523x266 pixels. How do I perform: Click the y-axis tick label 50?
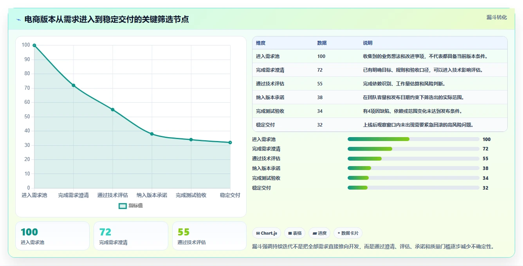tap(27, 117)
